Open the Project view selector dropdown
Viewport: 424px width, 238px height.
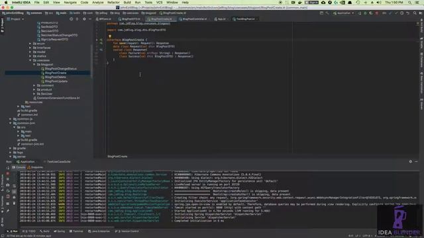(16, 19)
